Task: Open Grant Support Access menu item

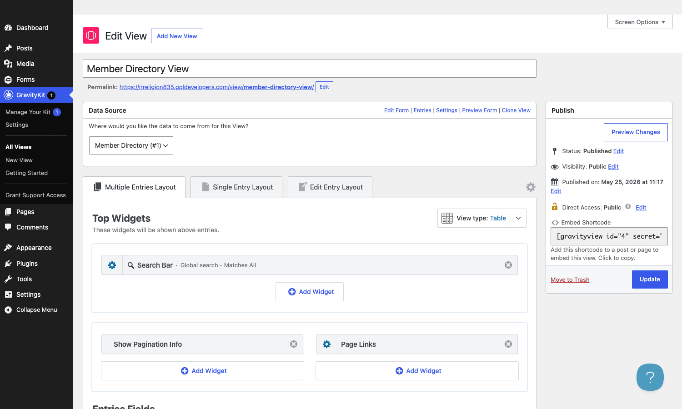Action: pos(36,195)
